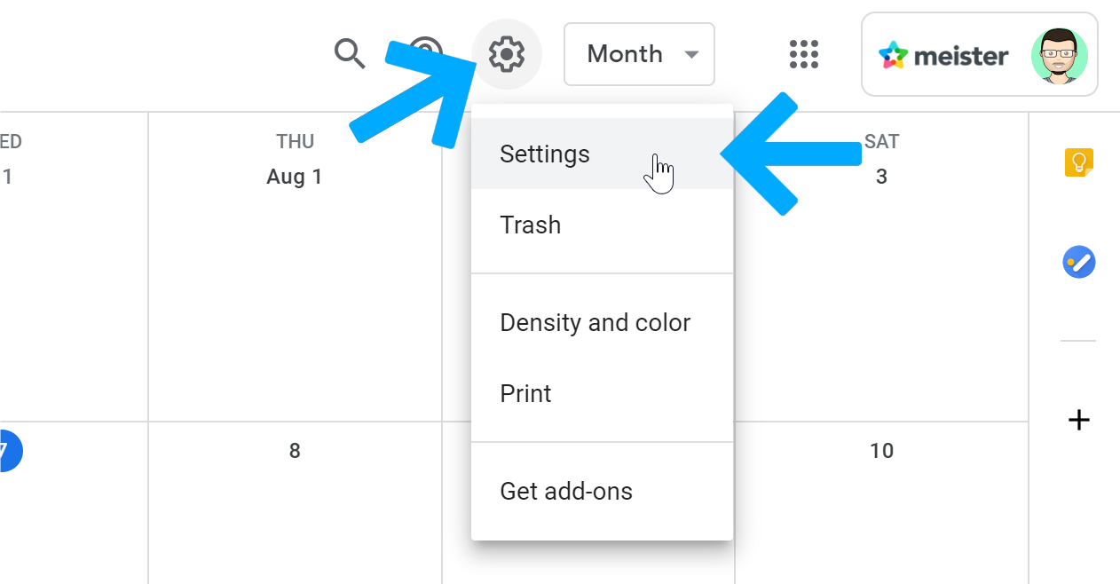
Task: Choose Density and color option
Action: pyautogui.click(x=595, y=322)
